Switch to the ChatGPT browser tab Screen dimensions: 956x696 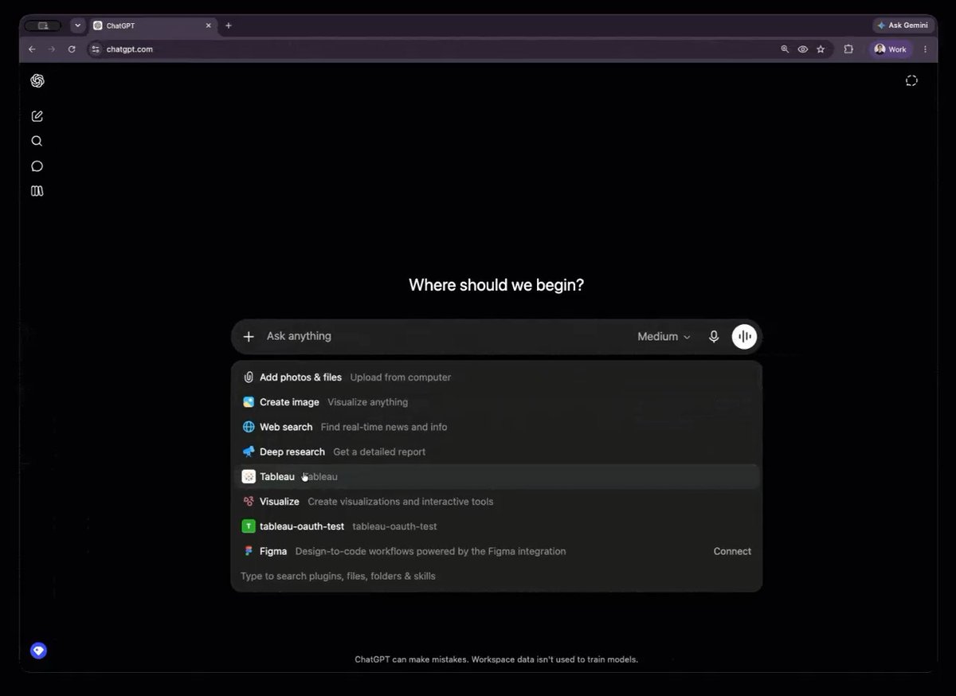[153, 25]
